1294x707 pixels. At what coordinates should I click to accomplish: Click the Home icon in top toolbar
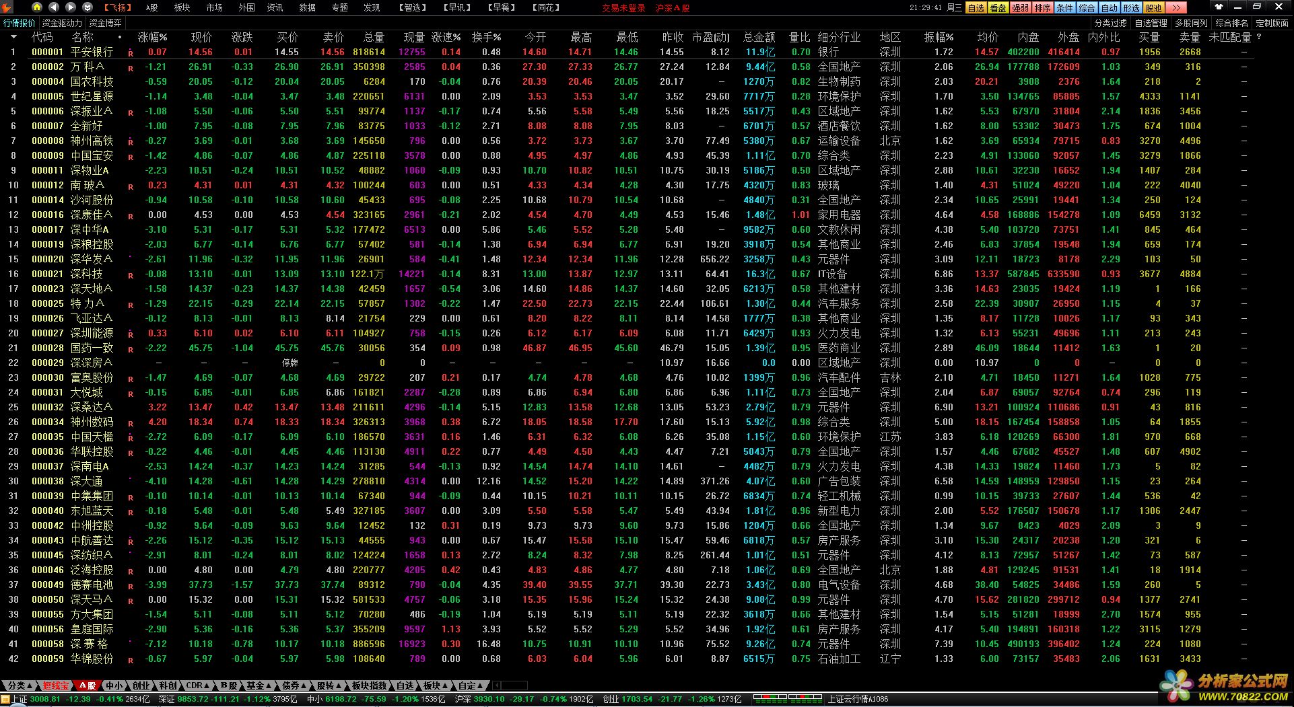(x=36, y=7)
